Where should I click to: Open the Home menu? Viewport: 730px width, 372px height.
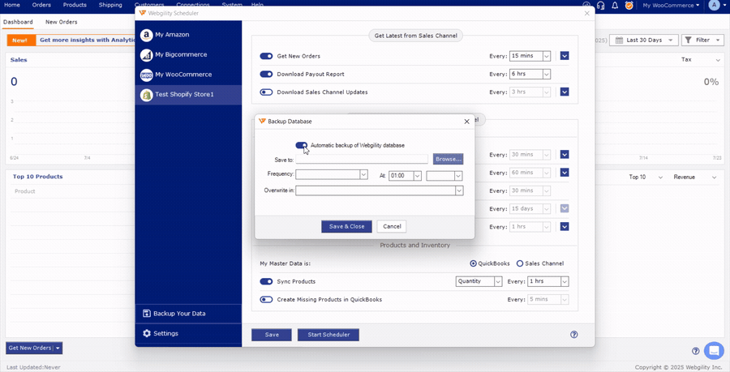click(x=12, y=5)
